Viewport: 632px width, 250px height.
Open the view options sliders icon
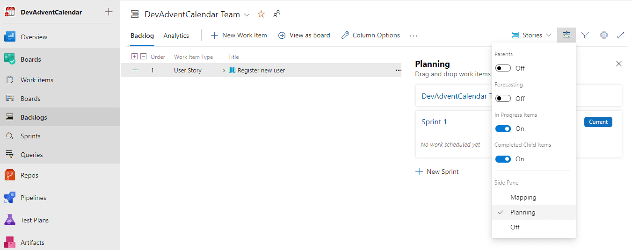tap(567, 35)
